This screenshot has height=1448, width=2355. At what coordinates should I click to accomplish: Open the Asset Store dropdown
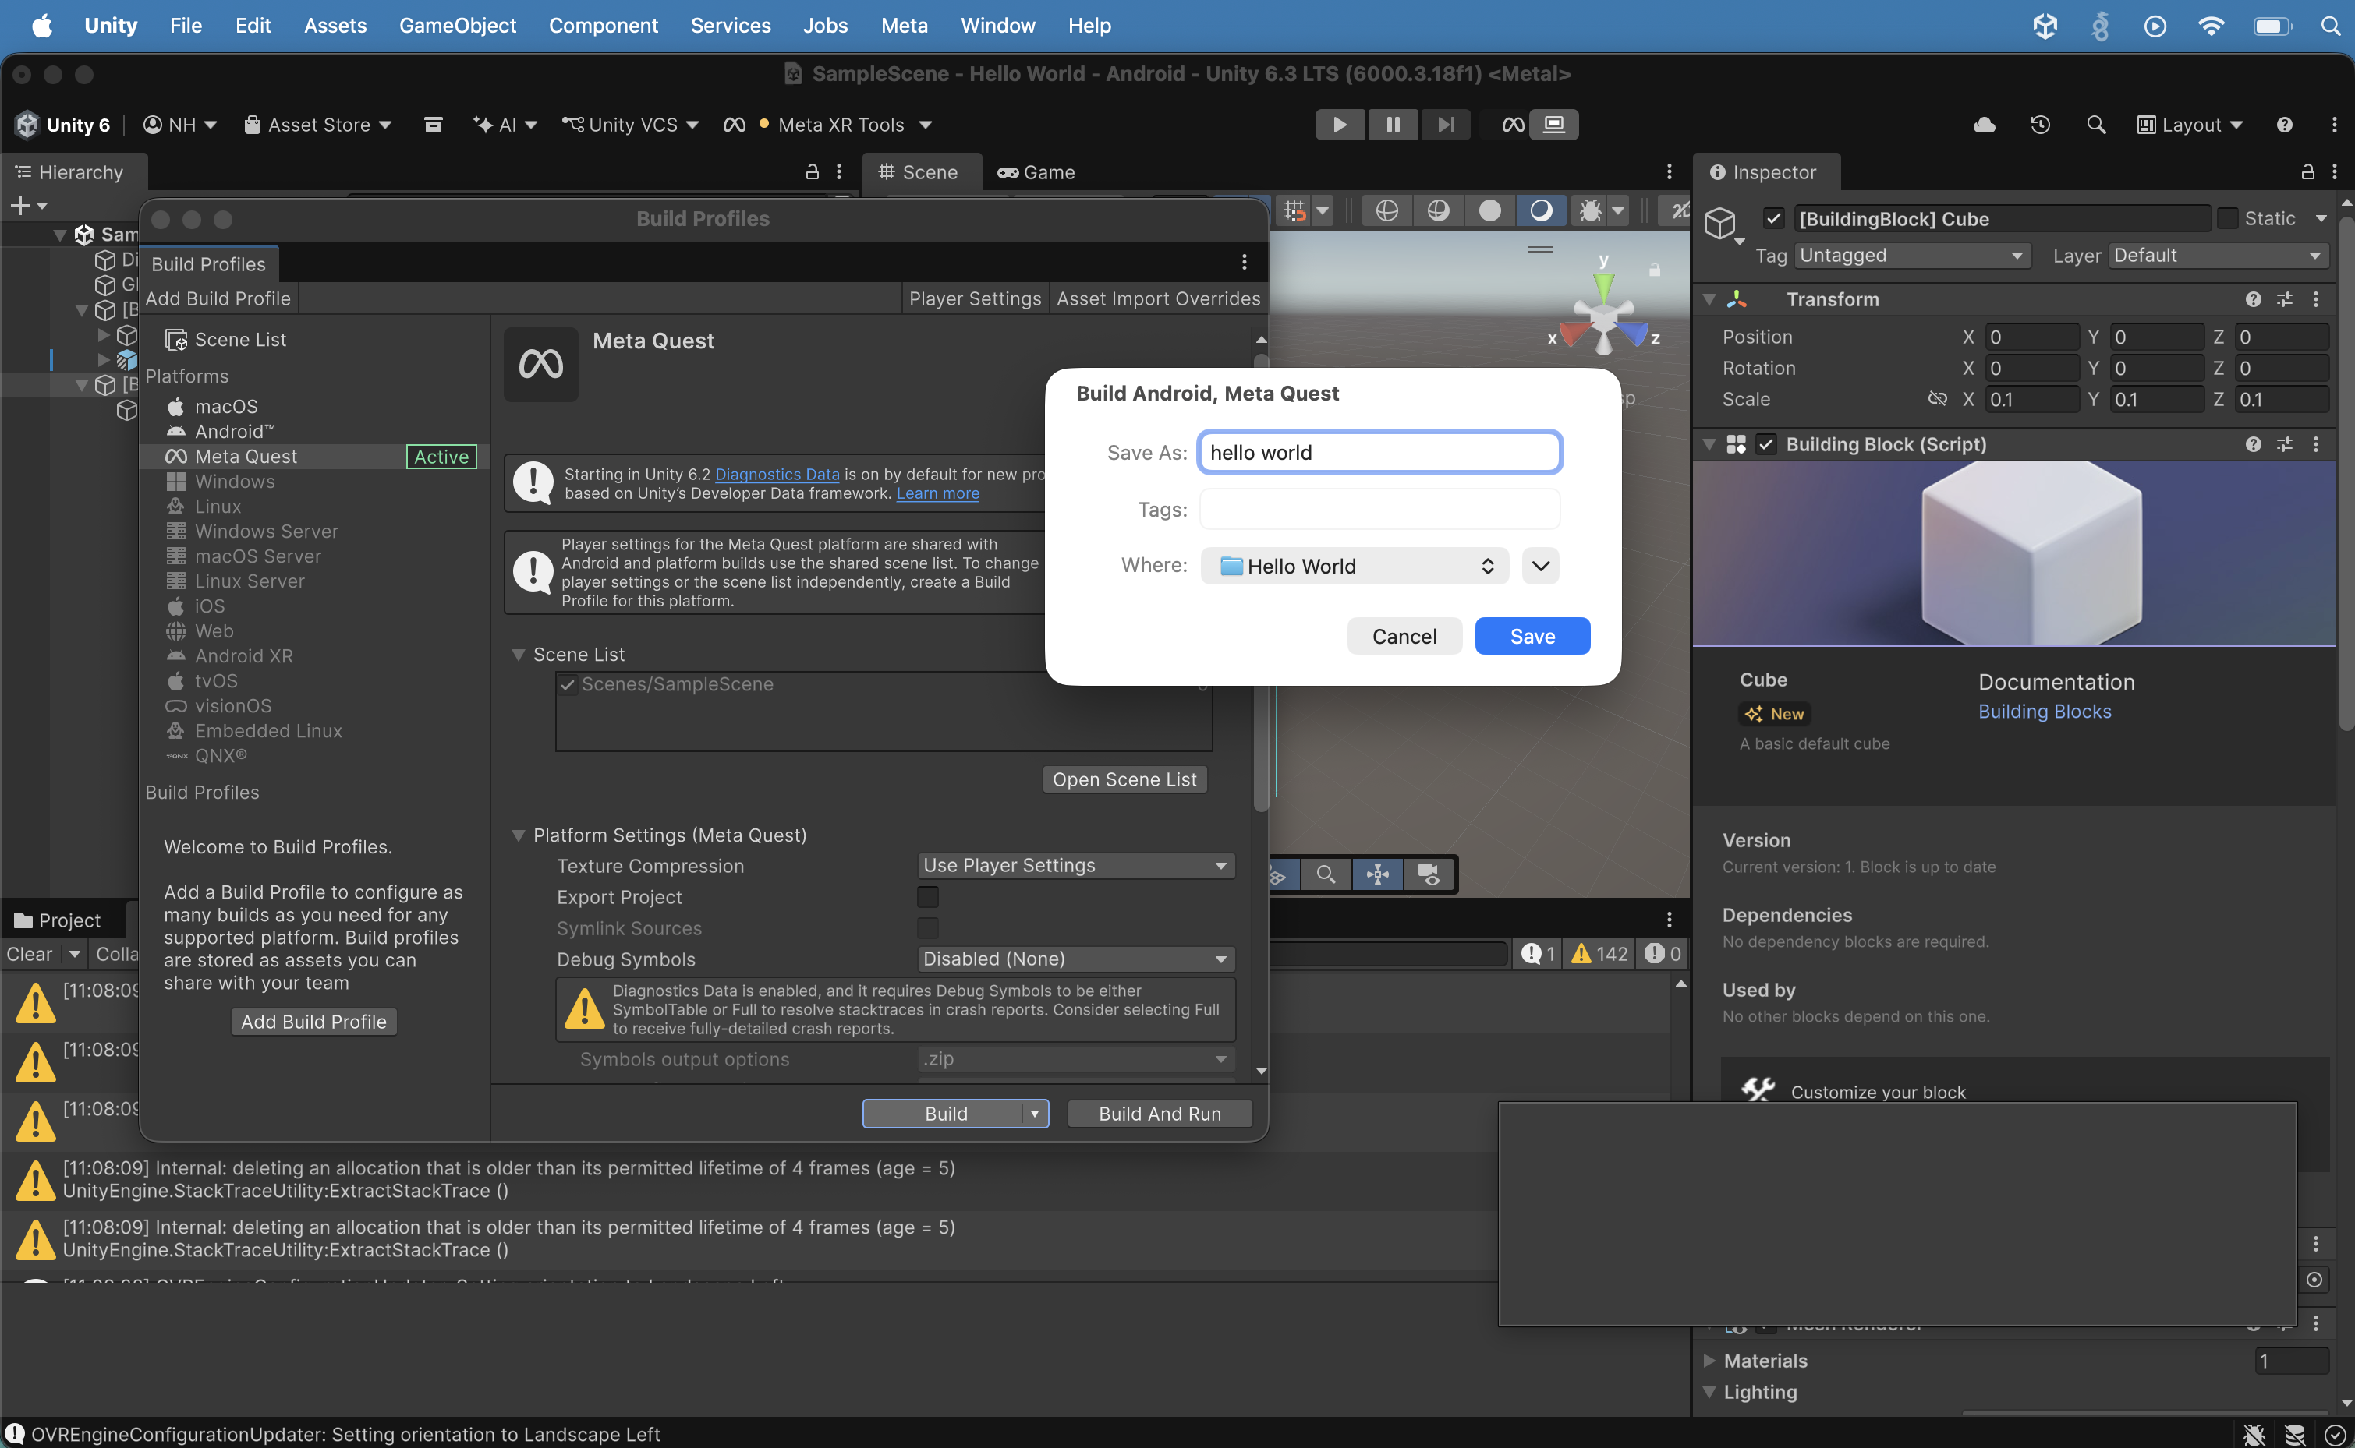click(318, 125)
